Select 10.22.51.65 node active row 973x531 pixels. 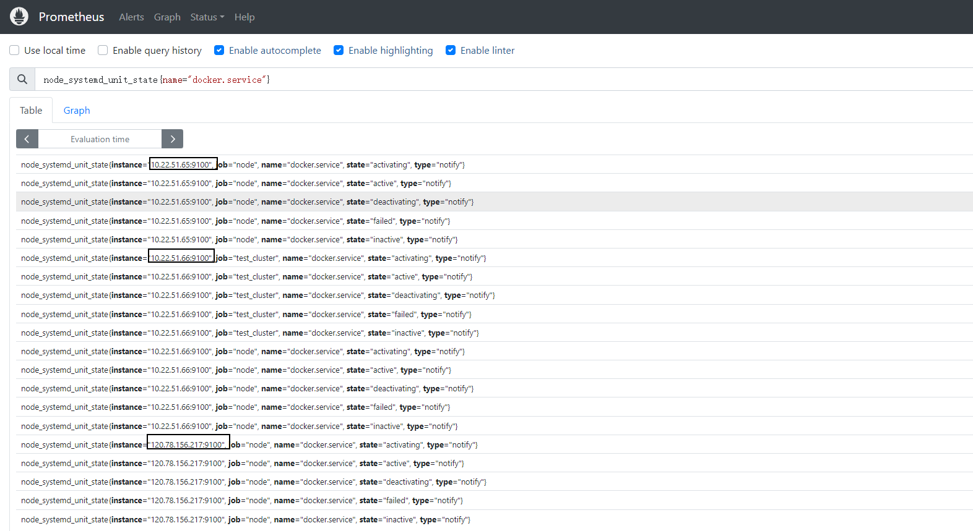coord(495,183)
